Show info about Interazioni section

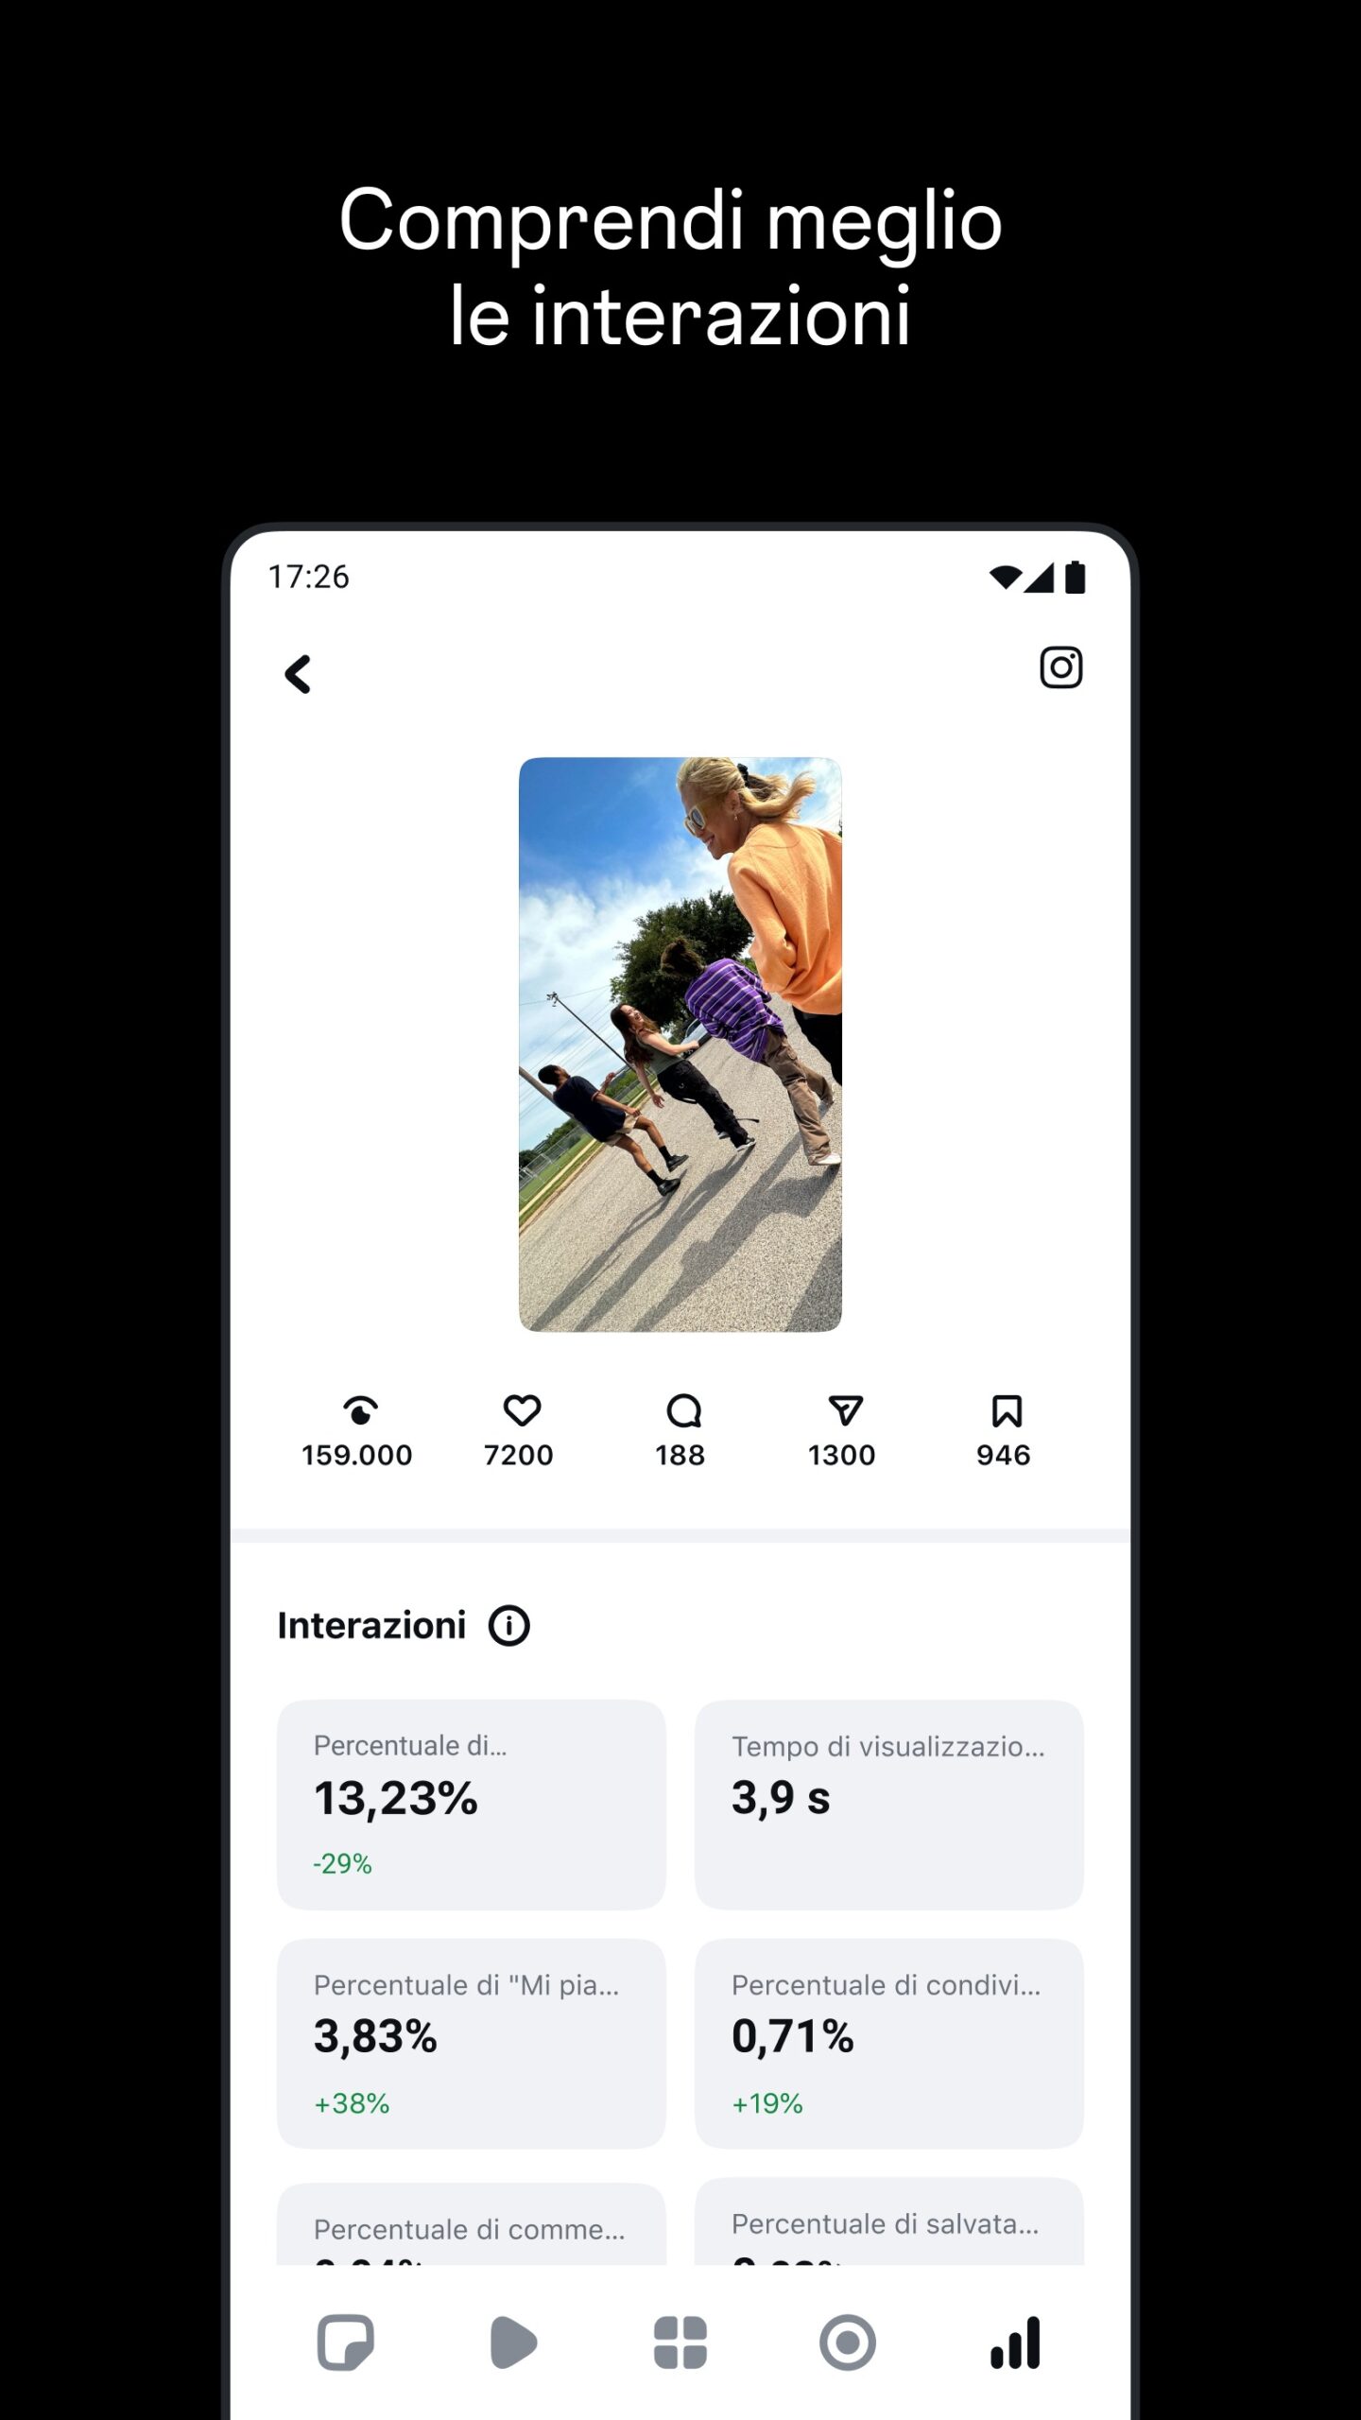(509, 1626)
